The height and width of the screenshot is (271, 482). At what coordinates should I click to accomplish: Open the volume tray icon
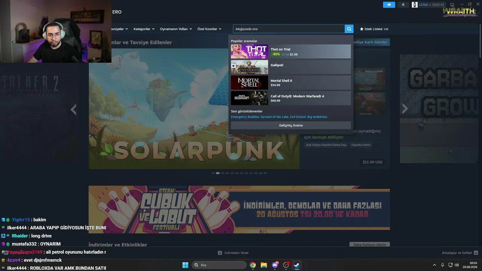457,265
